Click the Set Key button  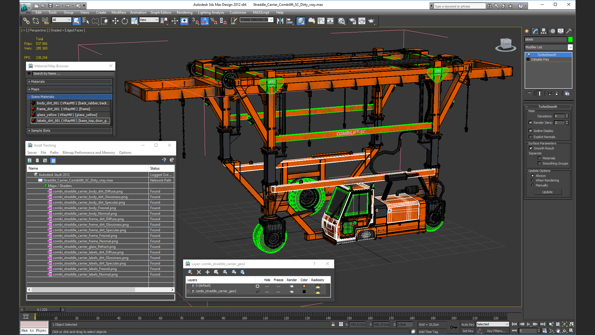[468, 331]
